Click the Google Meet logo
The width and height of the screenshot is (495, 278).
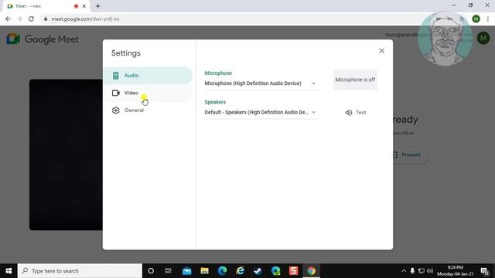(x=43, y=39)
